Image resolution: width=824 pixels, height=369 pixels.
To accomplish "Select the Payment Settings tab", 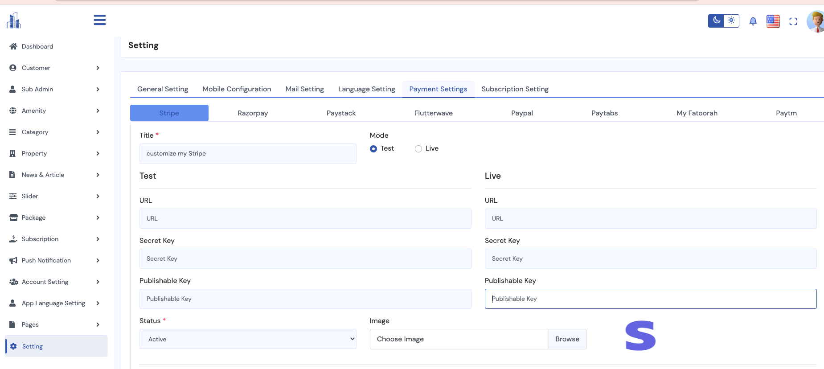I will coord(439,89).
